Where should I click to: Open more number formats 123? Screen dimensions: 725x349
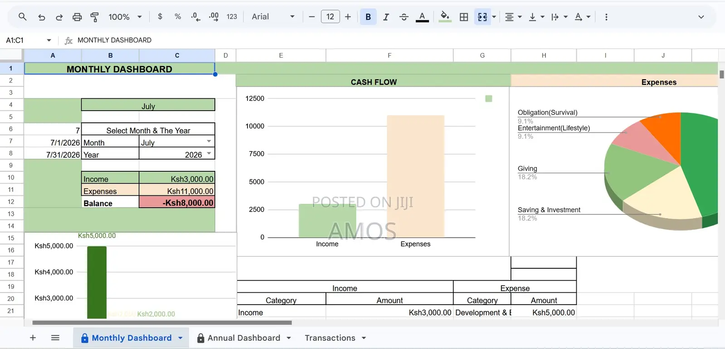point(232,17)
